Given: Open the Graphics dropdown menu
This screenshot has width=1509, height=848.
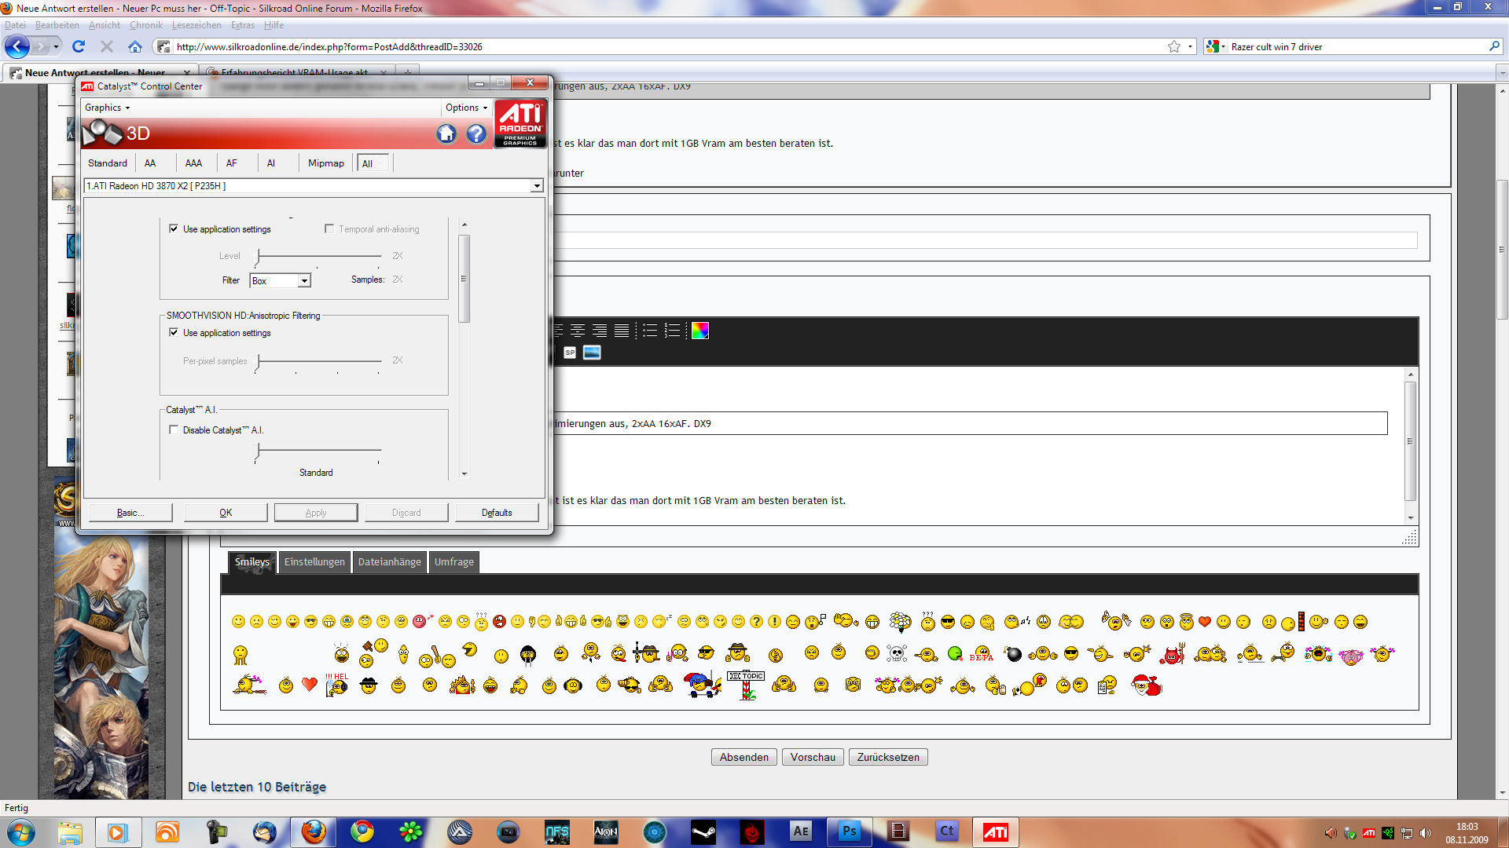Looking at the screenshot, I should point(108,108).
